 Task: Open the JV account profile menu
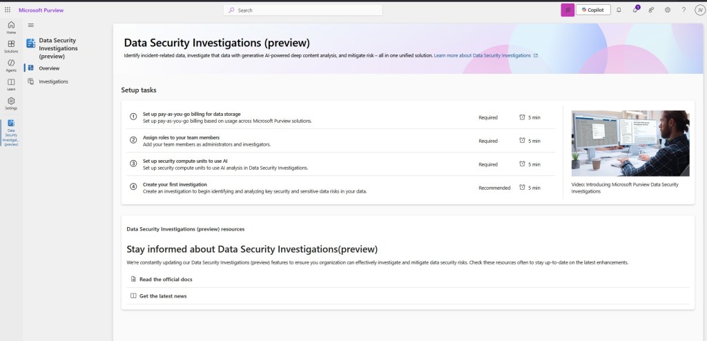699,10
